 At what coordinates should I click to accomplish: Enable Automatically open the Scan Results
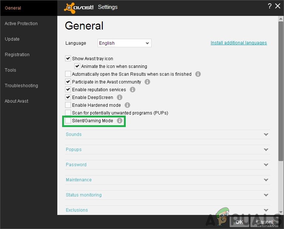[68, 74]
